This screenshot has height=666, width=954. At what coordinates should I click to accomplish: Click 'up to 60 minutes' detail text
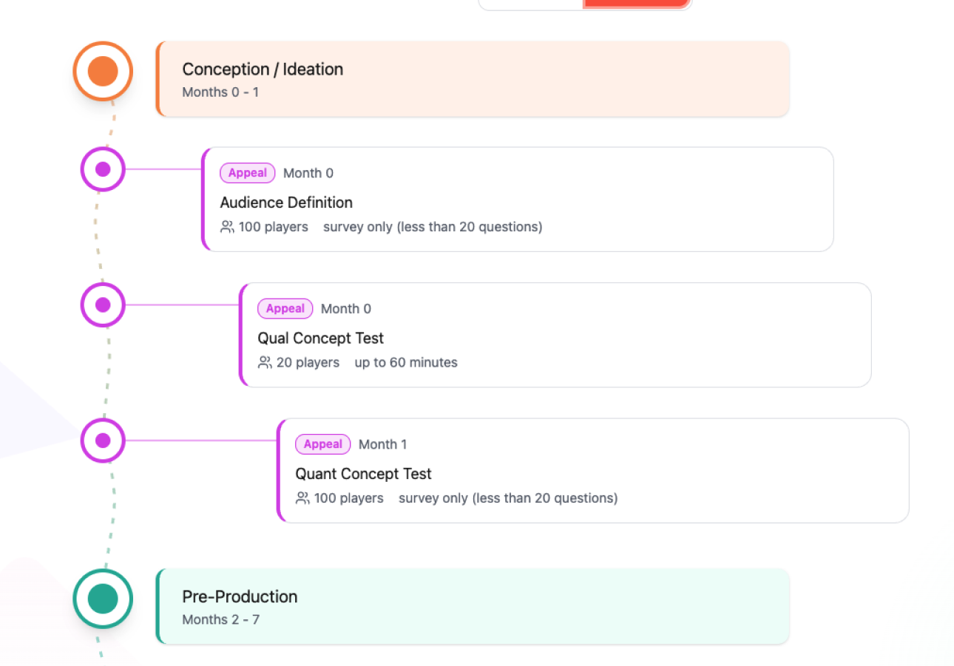tap(405, 363)
